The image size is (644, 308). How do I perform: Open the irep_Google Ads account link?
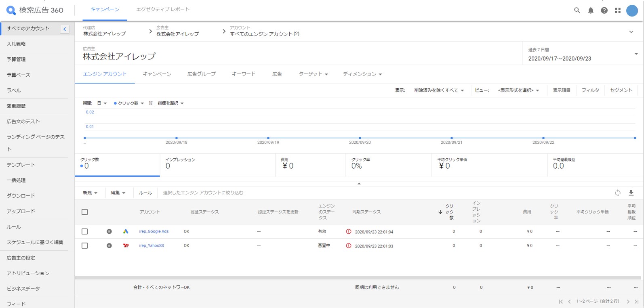pyautogui.click(x=154, y=232)
